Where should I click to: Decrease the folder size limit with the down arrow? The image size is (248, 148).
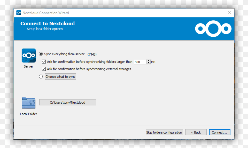149,63
